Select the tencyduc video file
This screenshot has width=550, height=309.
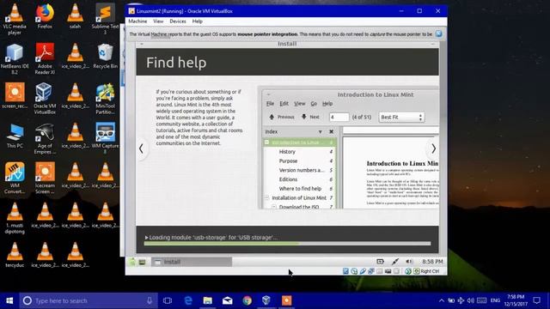15,255
